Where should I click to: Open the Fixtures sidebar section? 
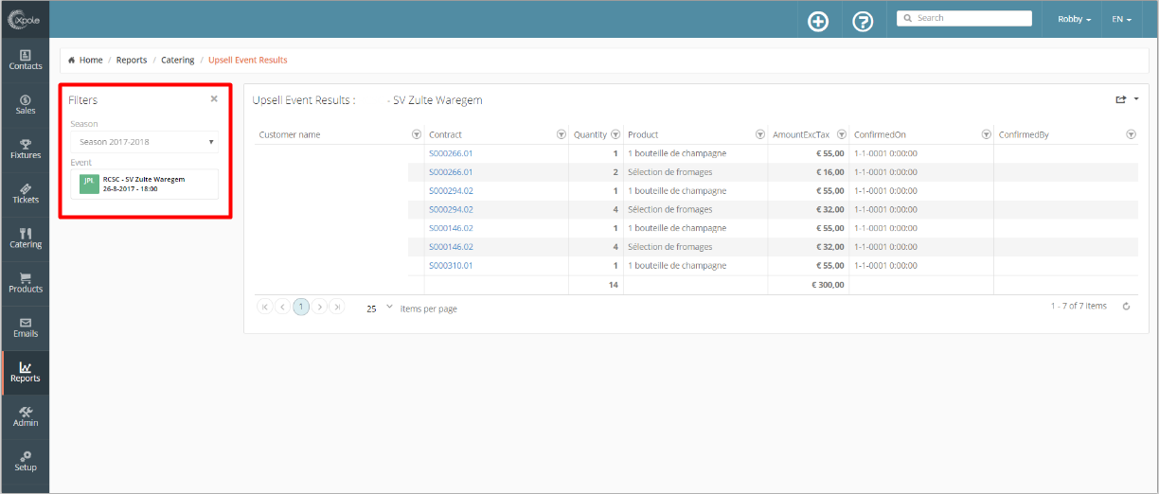pyautogui.click(x=26, y=149)
